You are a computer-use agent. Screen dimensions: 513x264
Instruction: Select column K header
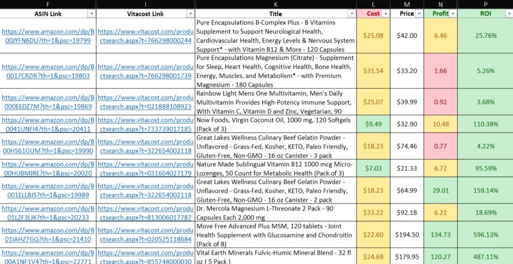275,4
